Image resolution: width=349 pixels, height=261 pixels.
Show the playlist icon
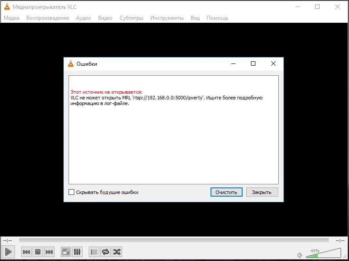pyautogui.click(x=94, y=252)
